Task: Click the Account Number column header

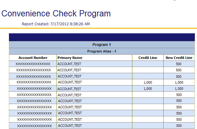Action: pyautogui.click(x=33, y=58)
